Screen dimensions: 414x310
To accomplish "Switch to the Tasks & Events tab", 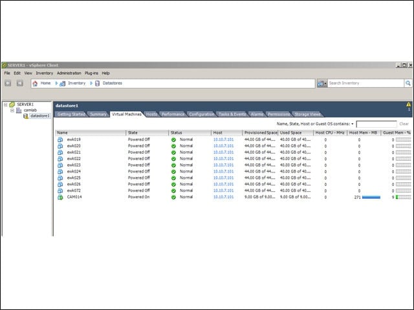I will (x=232, y=114).
